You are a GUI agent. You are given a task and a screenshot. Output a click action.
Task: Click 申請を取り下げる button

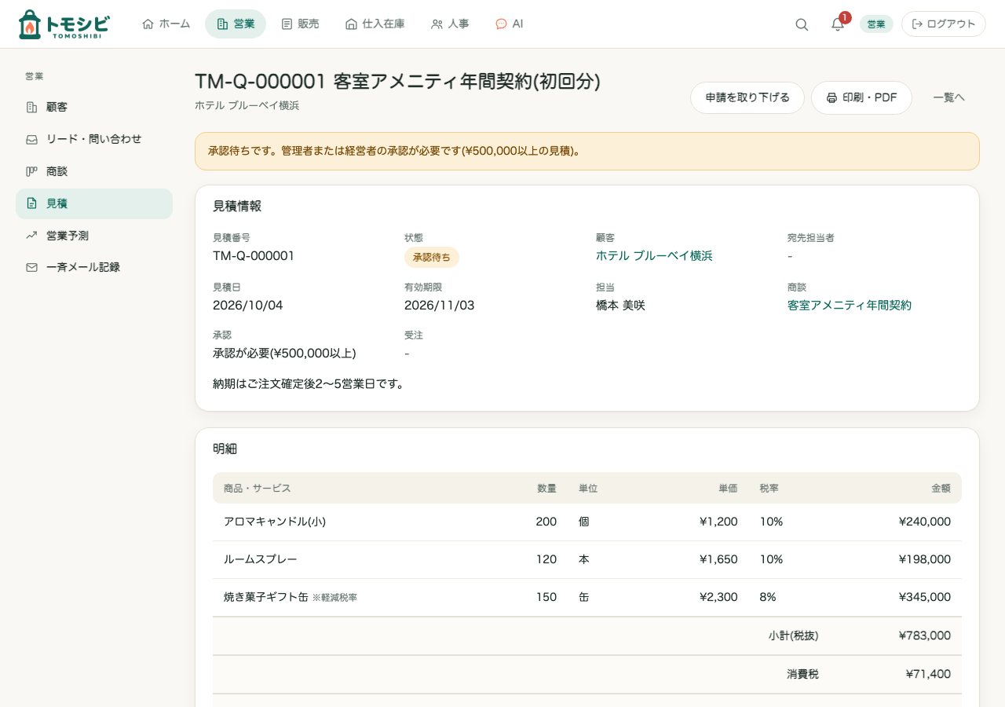tap(747, 98)
